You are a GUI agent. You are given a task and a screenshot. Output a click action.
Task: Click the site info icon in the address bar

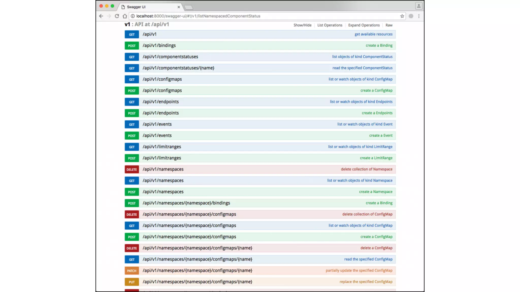pos(133,16)
